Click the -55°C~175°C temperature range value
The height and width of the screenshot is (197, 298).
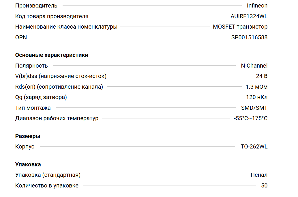(x=251, y=118)
